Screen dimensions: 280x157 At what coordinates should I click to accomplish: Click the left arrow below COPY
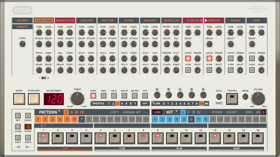pyautogui.click(x=18, y=147)
